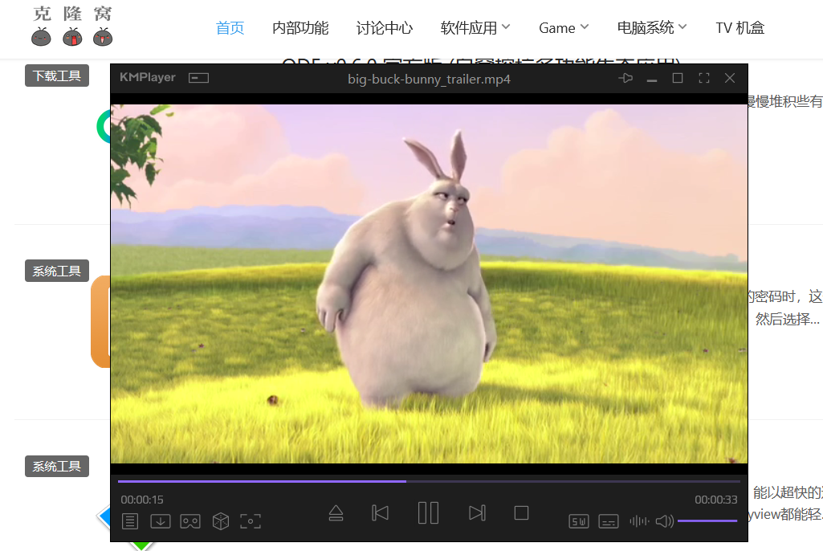Click the total duration 00:00:33
The height and width of the screenshot is (551, 823).
[x=716, y=500]
